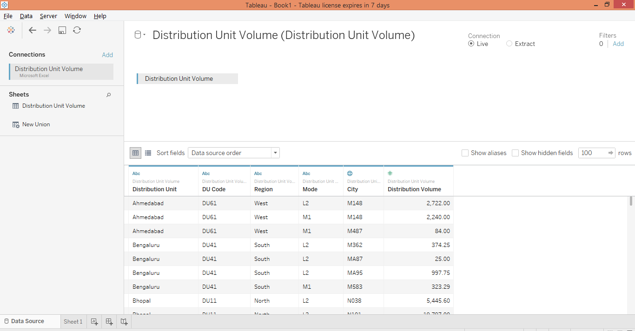Enable Show aliases checkbox

(465, 153)
